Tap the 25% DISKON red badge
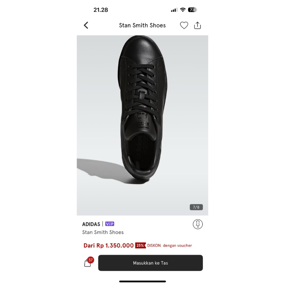 [x=140, y=245]
